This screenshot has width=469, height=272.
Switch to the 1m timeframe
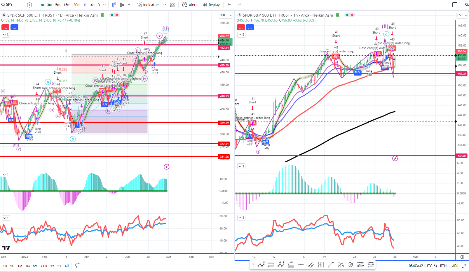pyautogui.click(x=42, y=5)
